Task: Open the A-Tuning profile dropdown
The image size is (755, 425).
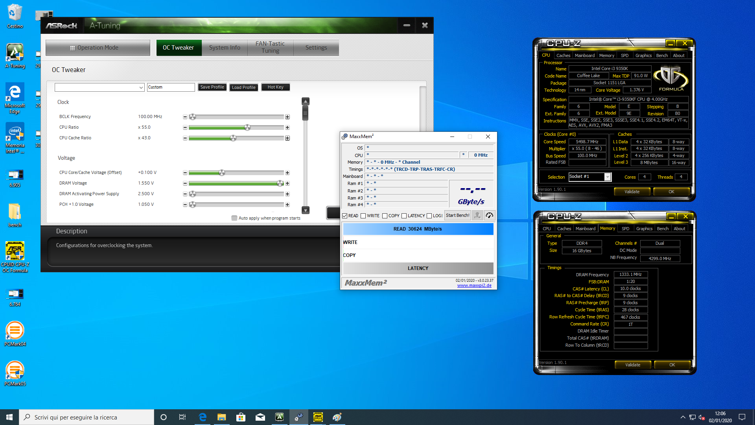Action: (x=99, y=87)
